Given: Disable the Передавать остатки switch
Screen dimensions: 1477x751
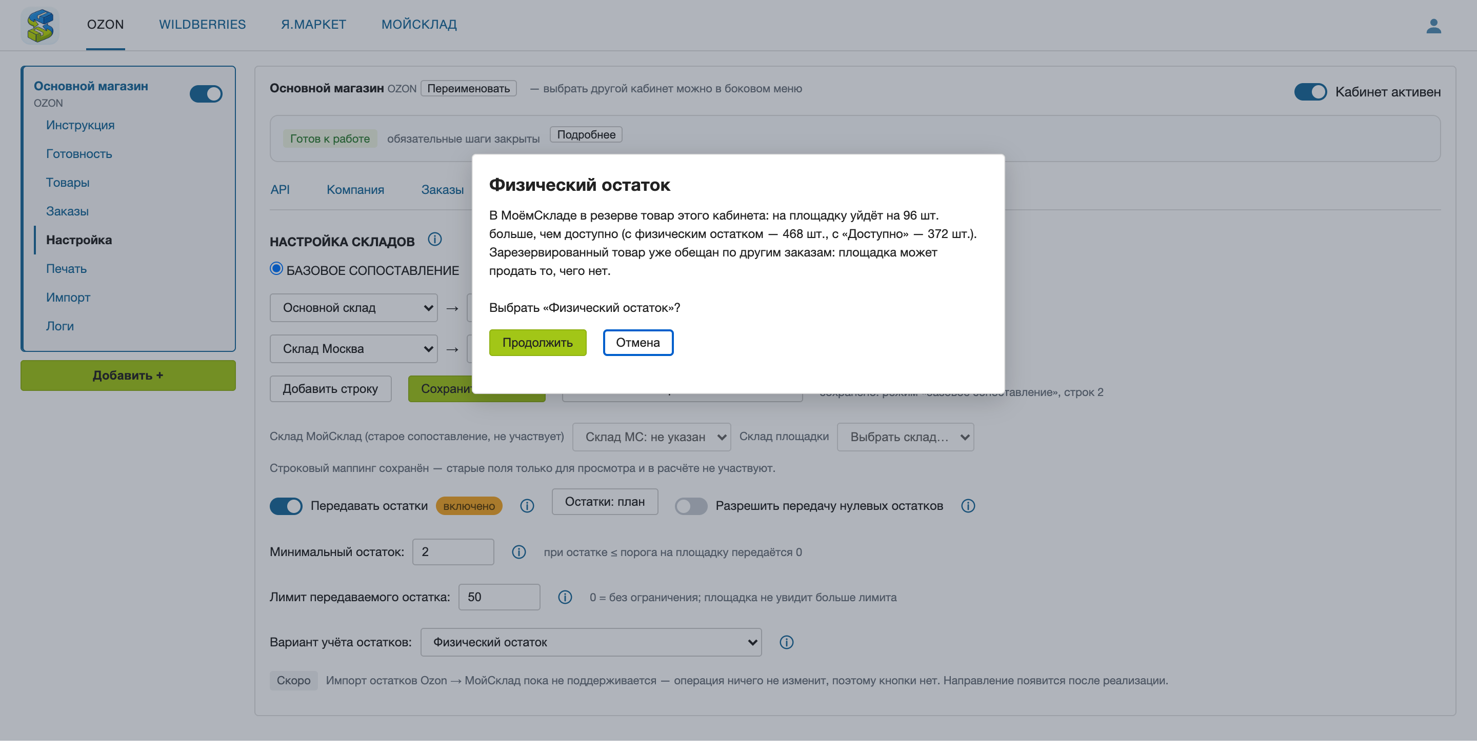Looking at the screenshot, I should (286, 506).
